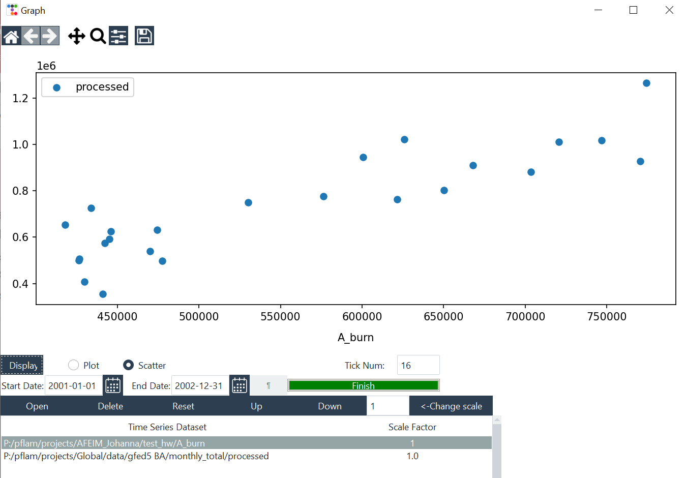Maximize the Graph window
This screenshot has width=686, height=478.
pyautogui.click(x=633, y=10)
